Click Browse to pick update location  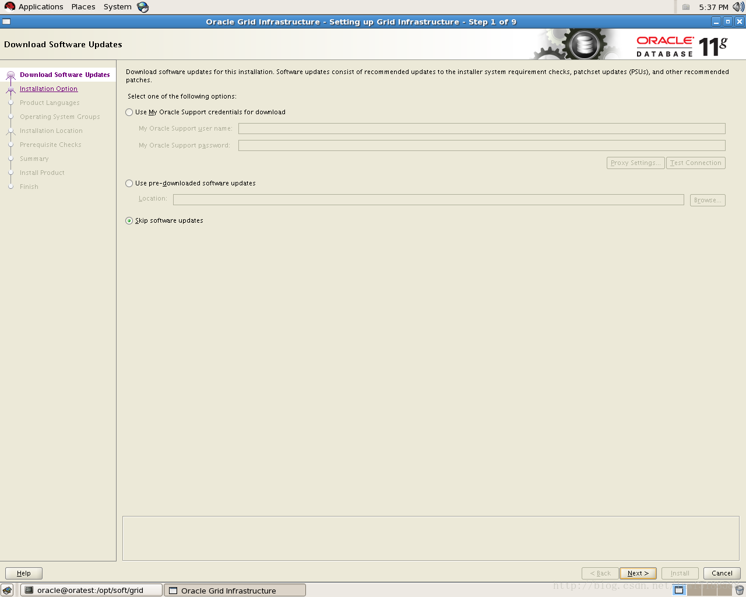(x=708, y=201)
